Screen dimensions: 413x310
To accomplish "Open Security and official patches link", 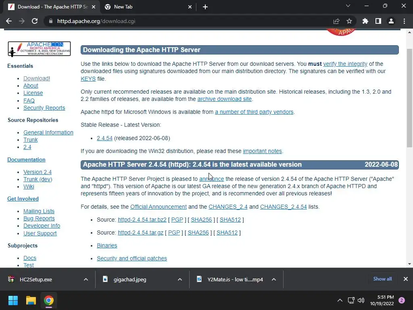I will point(132,258).
